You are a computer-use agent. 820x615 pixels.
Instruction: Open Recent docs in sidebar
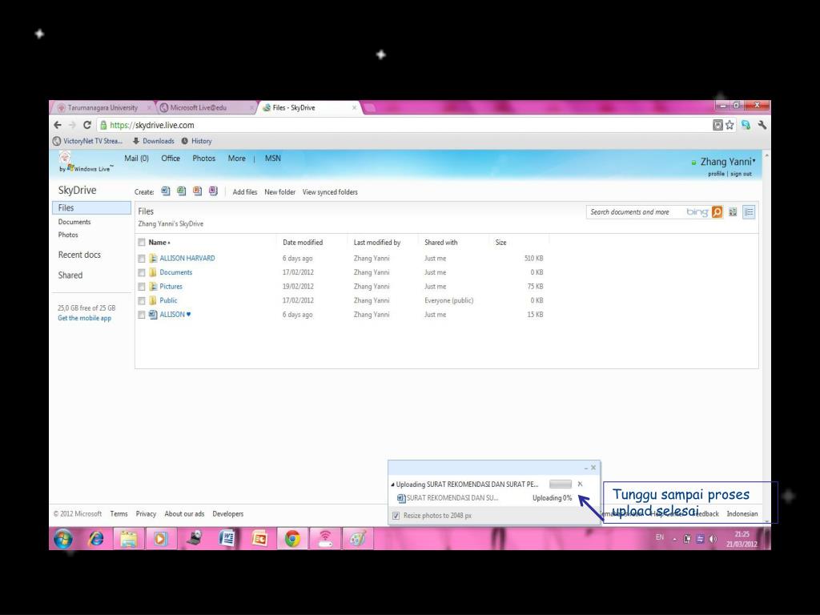click(79, 255)
